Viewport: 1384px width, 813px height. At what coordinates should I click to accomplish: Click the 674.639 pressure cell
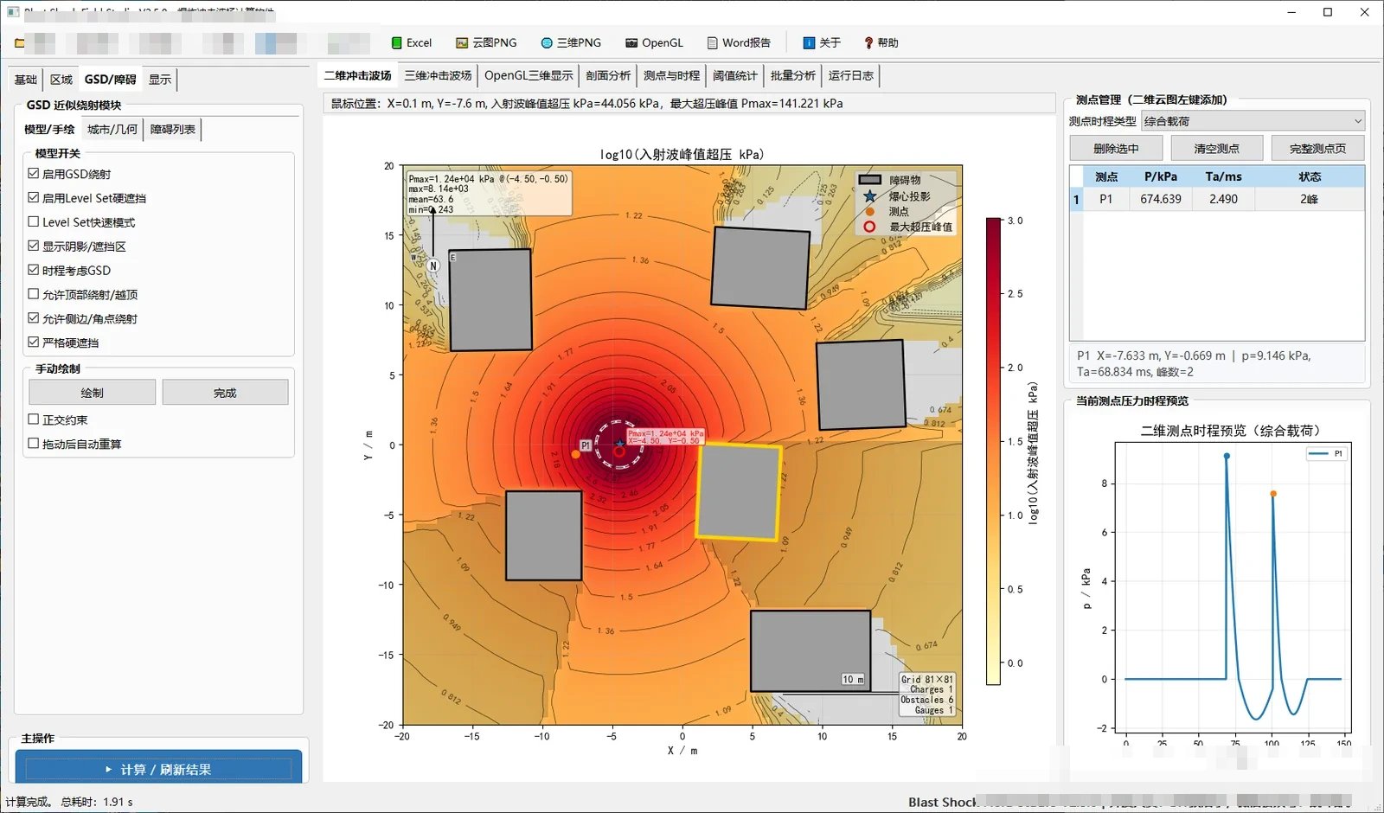pos(1161,199)
